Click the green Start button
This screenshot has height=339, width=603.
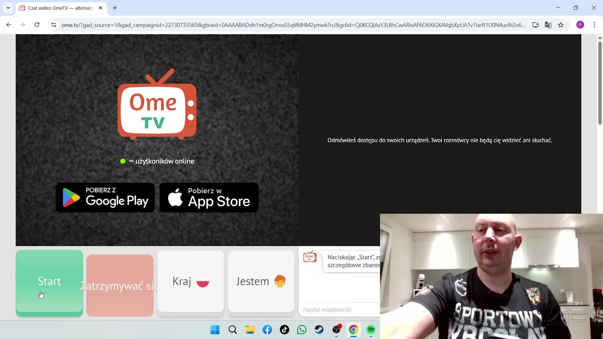pyautogui.click(x=49, y=282)
